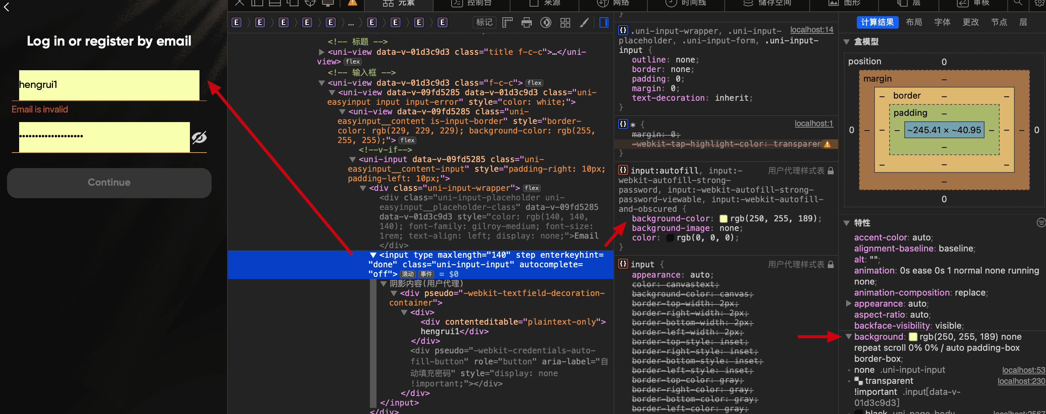Open the 布局 sidebar panel
The width and height of the screenshot is (1046, 414).
tap(914, 23)
